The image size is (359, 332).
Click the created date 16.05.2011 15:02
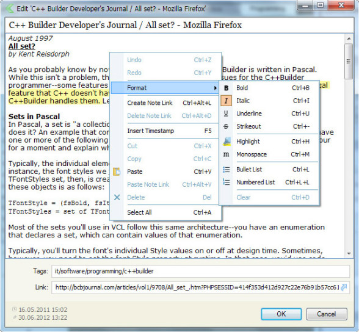click(43, 309)
